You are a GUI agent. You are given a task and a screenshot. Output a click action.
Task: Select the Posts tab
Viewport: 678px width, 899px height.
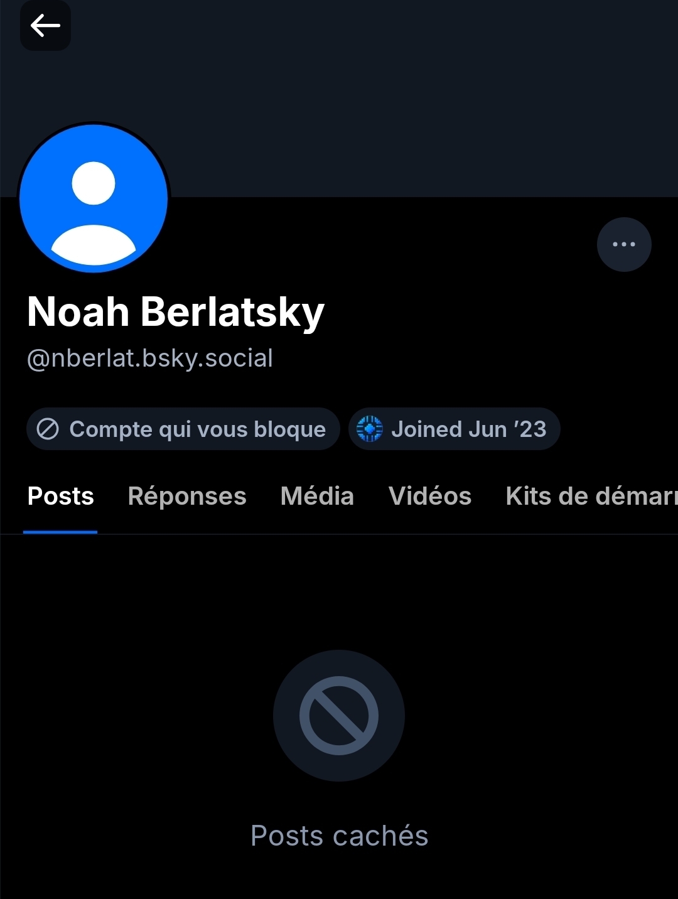(x=60, y=497)
